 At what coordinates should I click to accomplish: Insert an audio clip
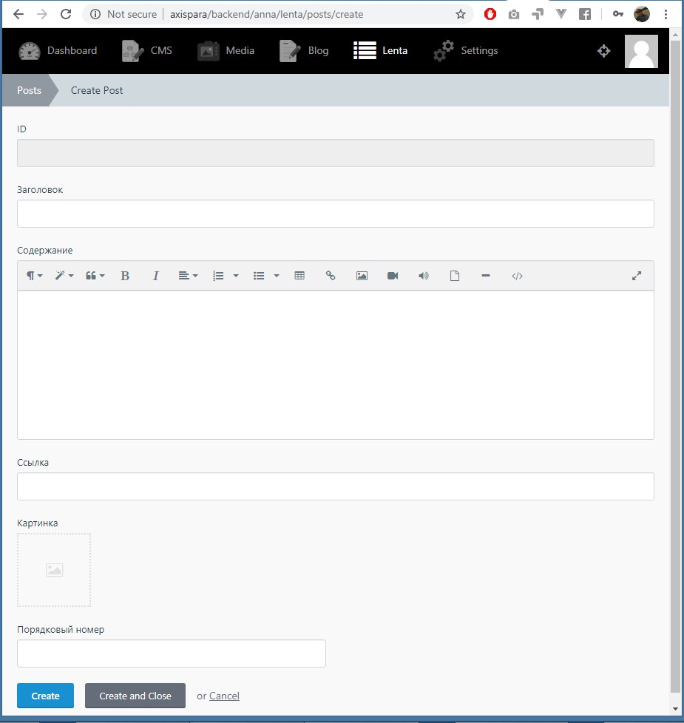click(424, 276)
